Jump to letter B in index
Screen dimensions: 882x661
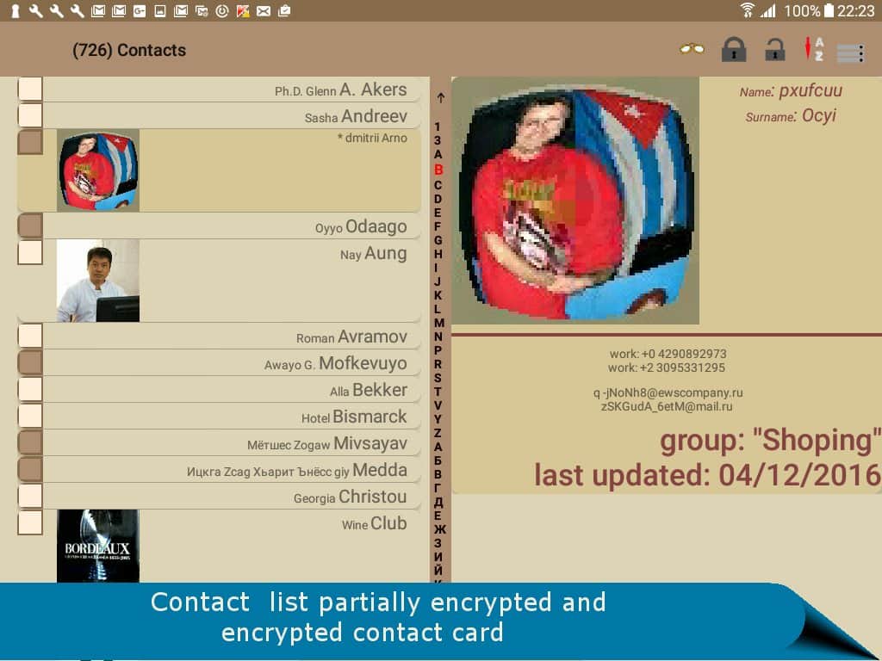438,170
